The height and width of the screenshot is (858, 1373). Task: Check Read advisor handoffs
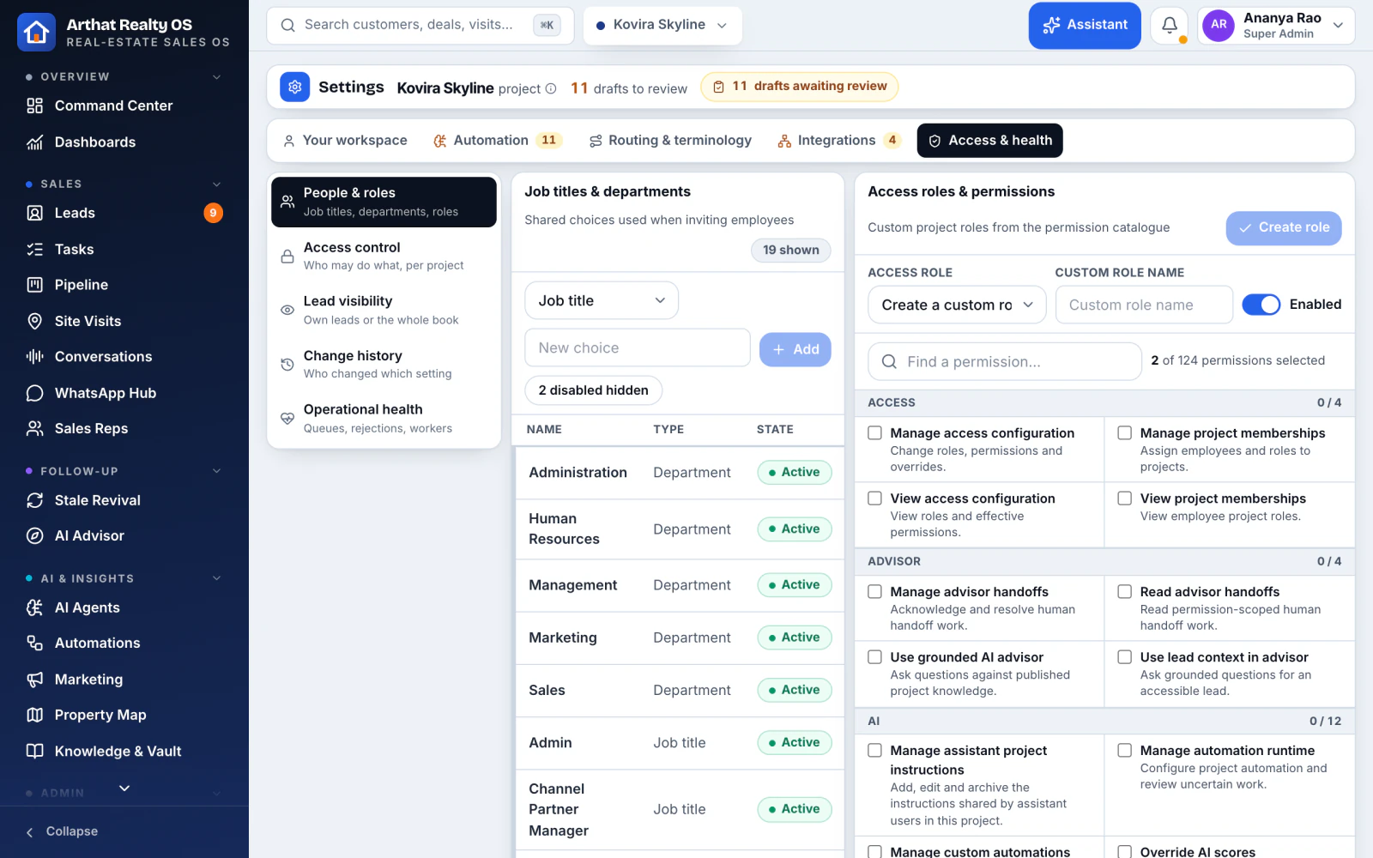(x=1124, y=592)
